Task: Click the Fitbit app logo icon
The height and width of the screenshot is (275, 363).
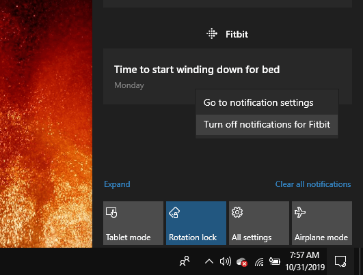Action: 212,33
